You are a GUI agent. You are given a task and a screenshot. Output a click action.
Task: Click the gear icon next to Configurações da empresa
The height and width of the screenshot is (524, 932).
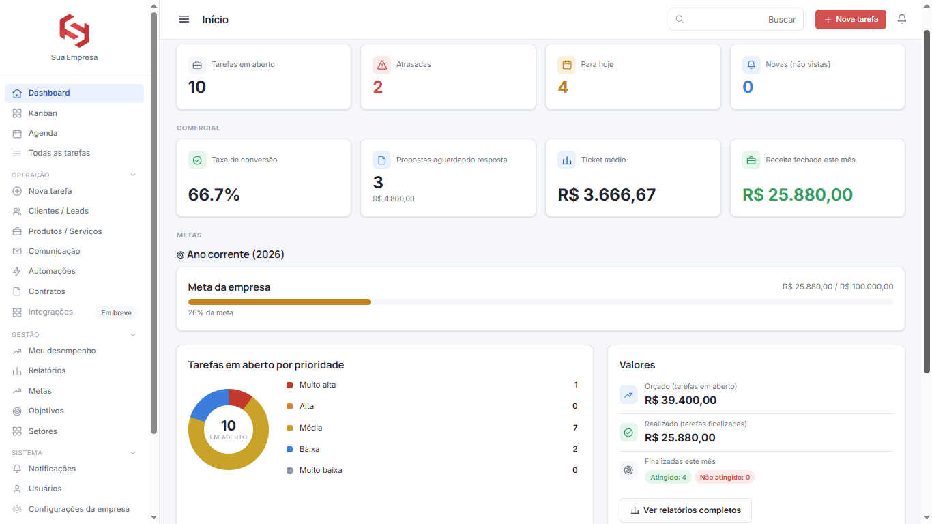[17, 509]
